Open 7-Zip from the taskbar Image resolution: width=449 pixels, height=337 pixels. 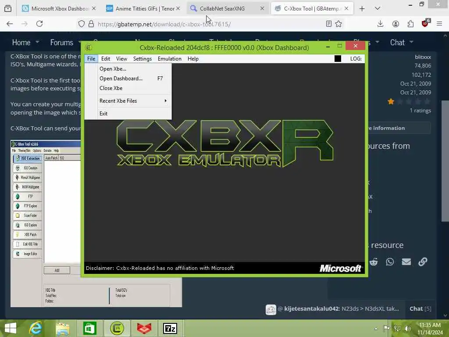tap(170, 328)
